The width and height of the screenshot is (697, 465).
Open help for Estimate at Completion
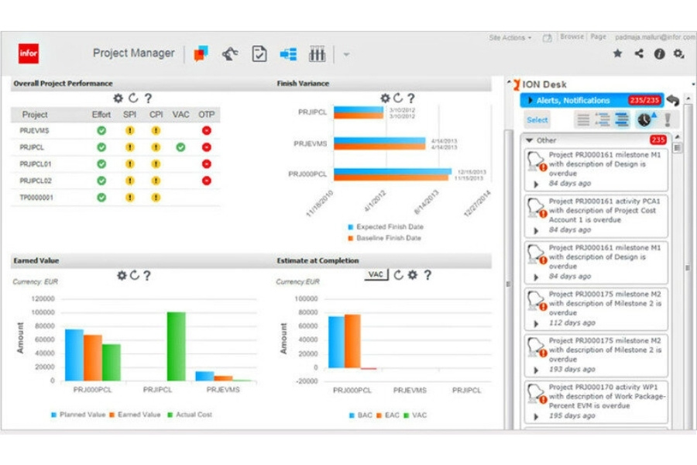[x=427, y=275]
